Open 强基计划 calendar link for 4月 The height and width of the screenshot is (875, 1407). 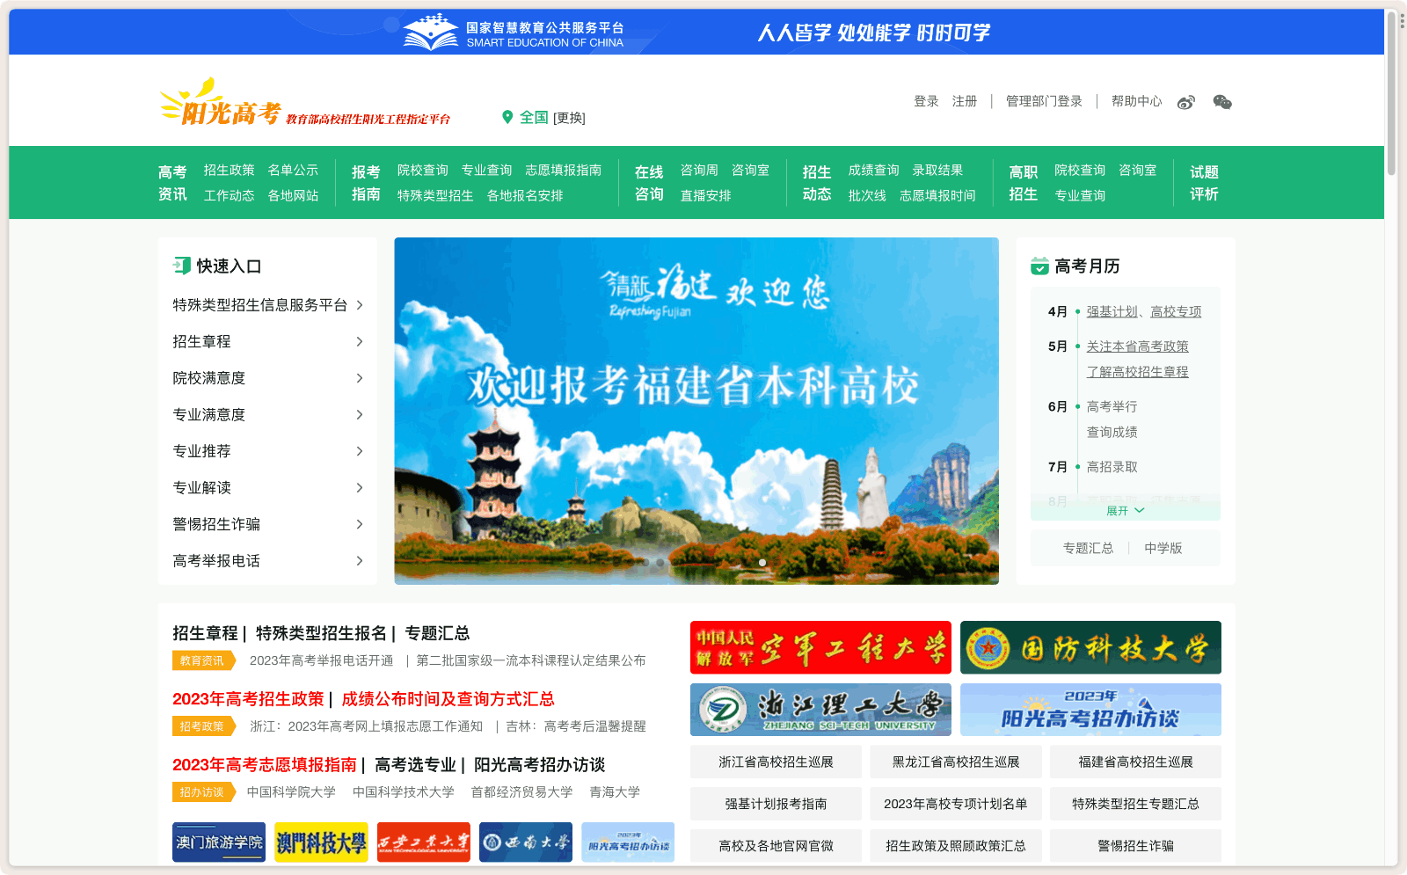(x=1112, y=311)
